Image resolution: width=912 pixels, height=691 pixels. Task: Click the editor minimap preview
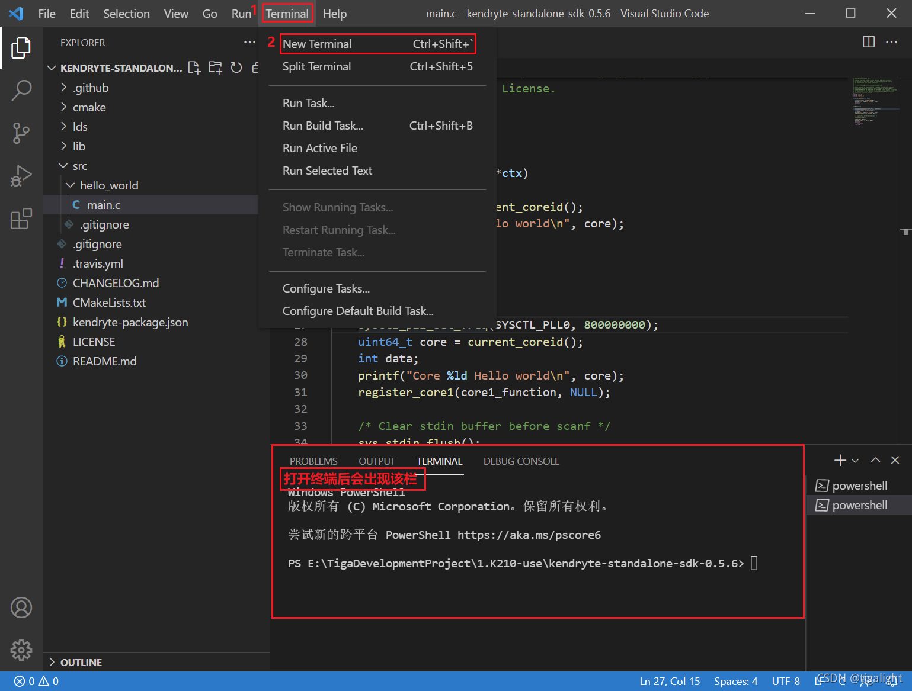(x=875, y=101)
